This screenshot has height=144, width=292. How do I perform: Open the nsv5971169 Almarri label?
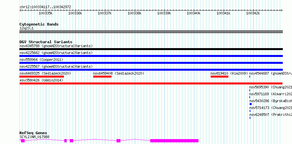(271, 94)
